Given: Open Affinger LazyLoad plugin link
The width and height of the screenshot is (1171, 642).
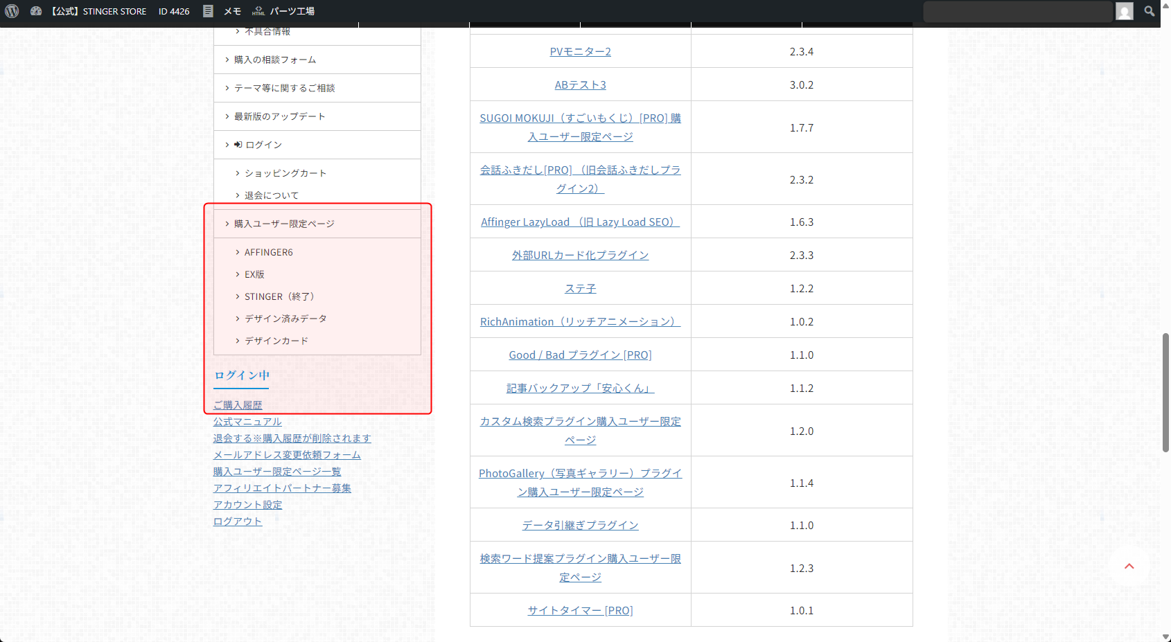Looking at the screenshot, I should 581,222.
